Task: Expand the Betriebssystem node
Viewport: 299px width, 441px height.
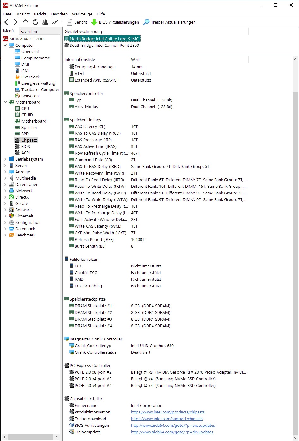Action: (x=5, y=159)
